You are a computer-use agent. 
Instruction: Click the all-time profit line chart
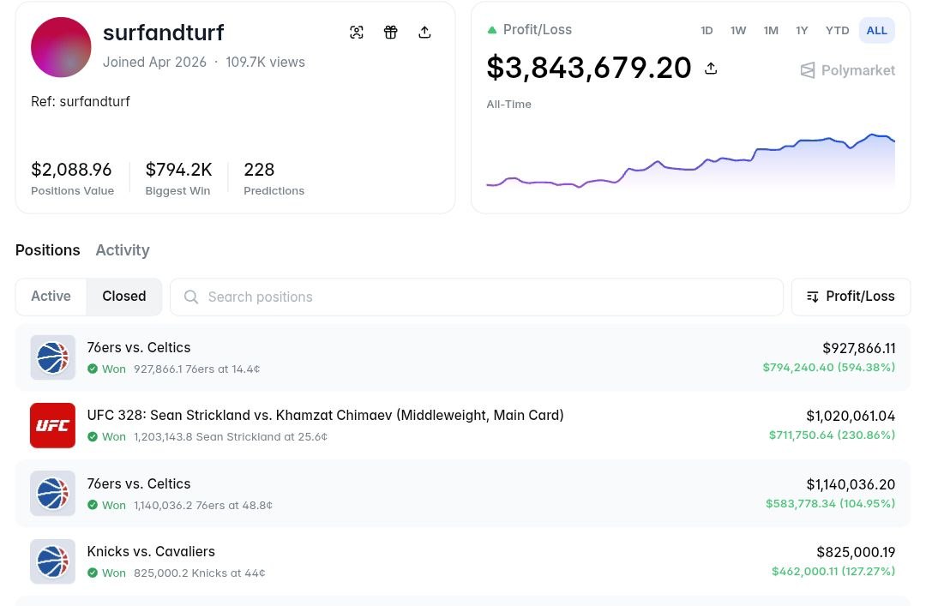click(690, 160)
